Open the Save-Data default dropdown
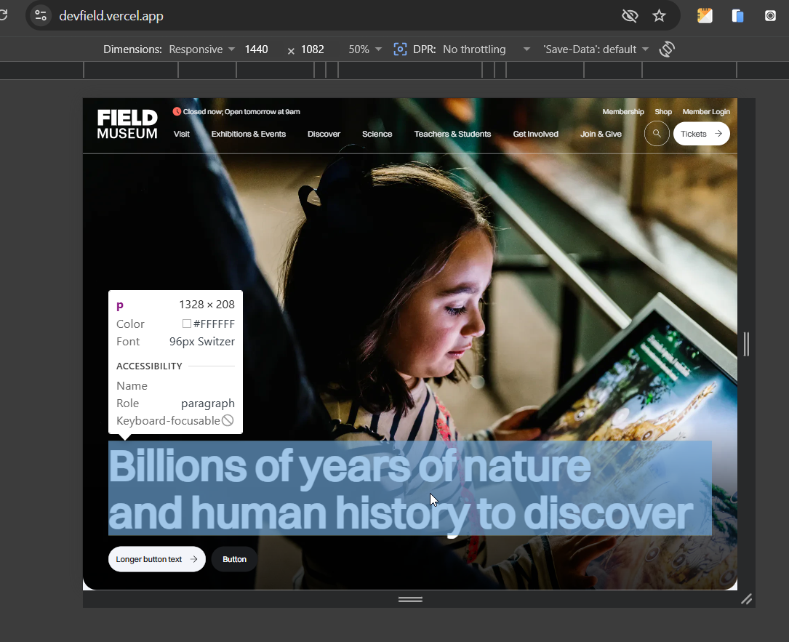This screenshot has height=642, width=789. [x=596, y=49]
